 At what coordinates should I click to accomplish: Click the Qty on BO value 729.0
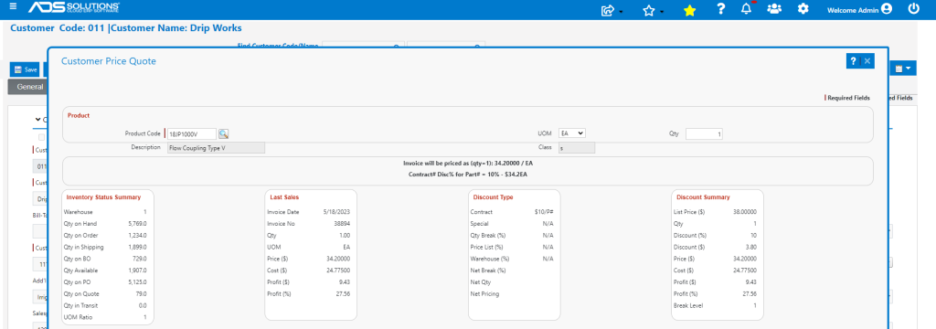pos(139,259)
